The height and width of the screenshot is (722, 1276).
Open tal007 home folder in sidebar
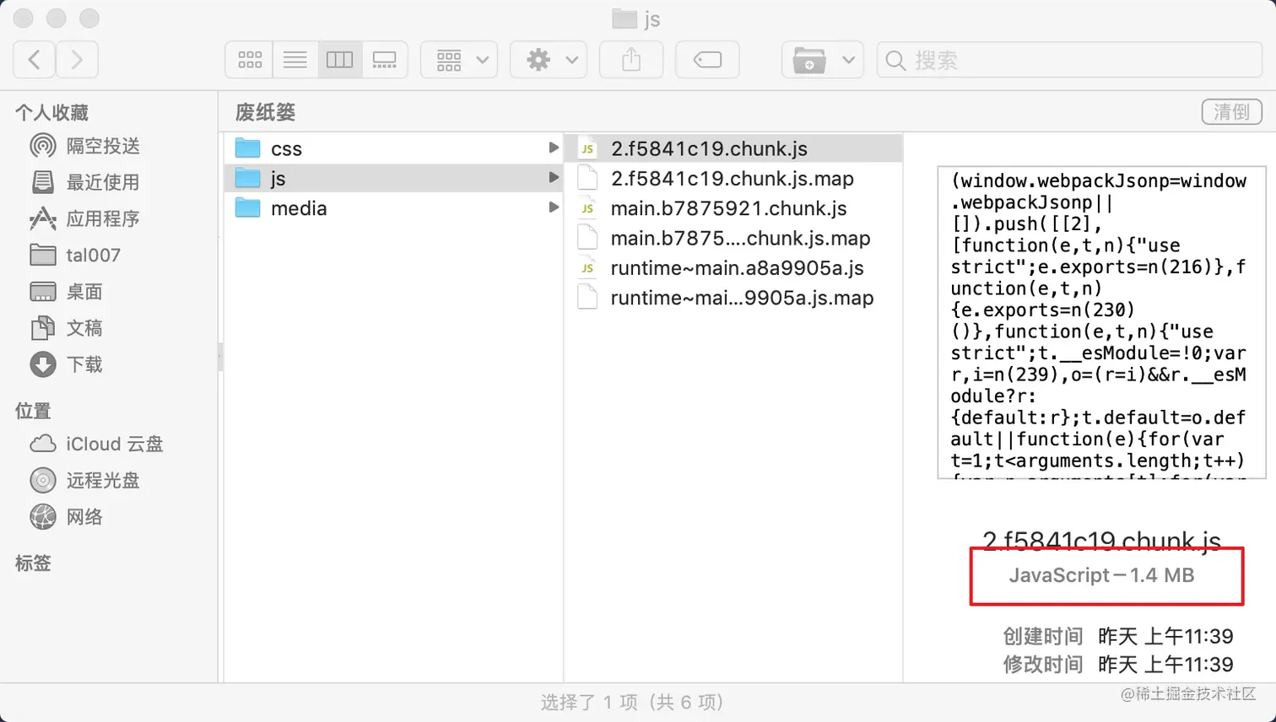pyautogui.click(x=75, y=255)
